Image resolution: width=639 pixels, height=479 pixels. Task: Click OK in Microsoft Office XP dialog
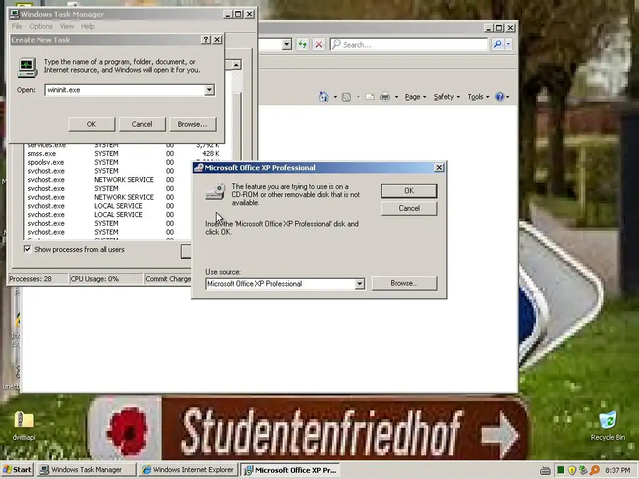pyautogui.click(x=409, y=191)
